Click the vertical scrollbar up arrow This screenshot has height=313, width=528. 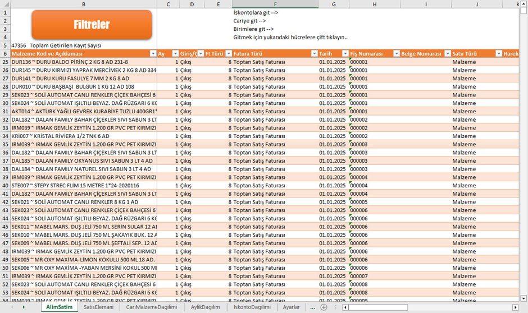(x=524, y=3)
